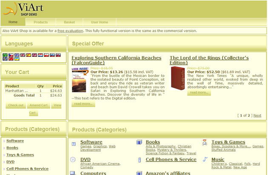Open Mystery & Thrillers subcategory link
The width and height of the screenshot is (268, 175).
[x=171, y=150]
